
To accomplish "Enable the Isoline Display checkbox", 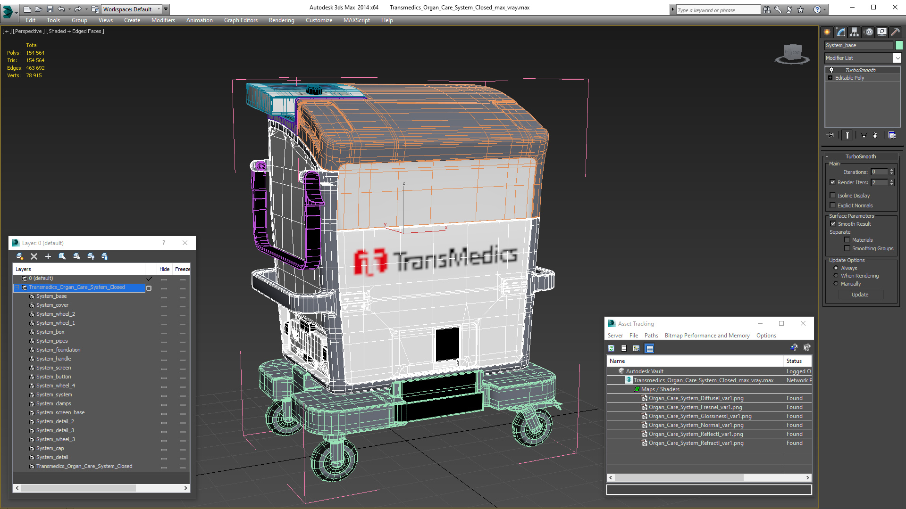I will [x=833, y=196].
